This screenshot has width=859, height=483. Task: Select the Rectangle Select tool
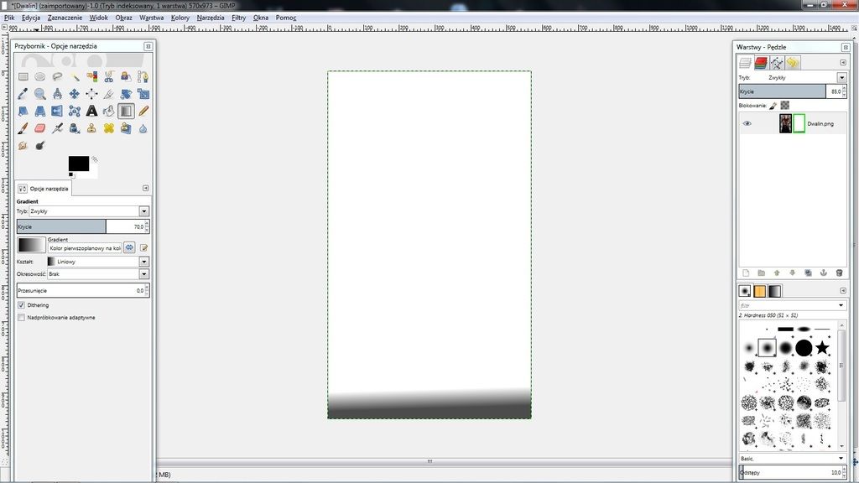[x=23, y=76]
